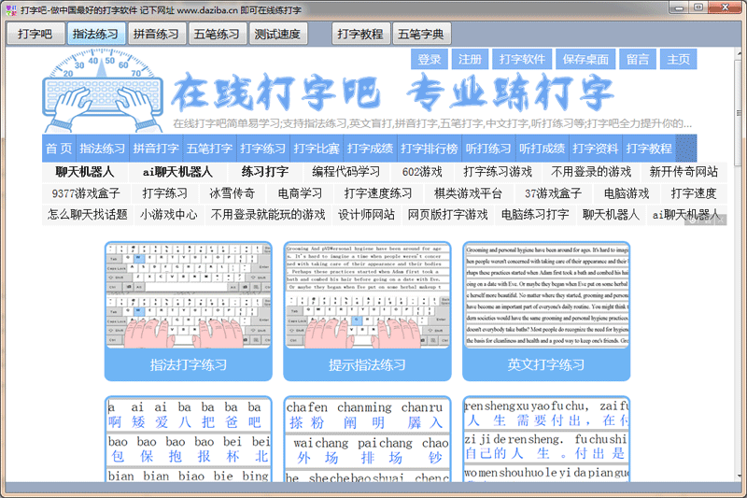Image resolution: width=747 pixels, height=498 pixels.
Task: Click the app icon in the title bar
Action: click(11, 9)
